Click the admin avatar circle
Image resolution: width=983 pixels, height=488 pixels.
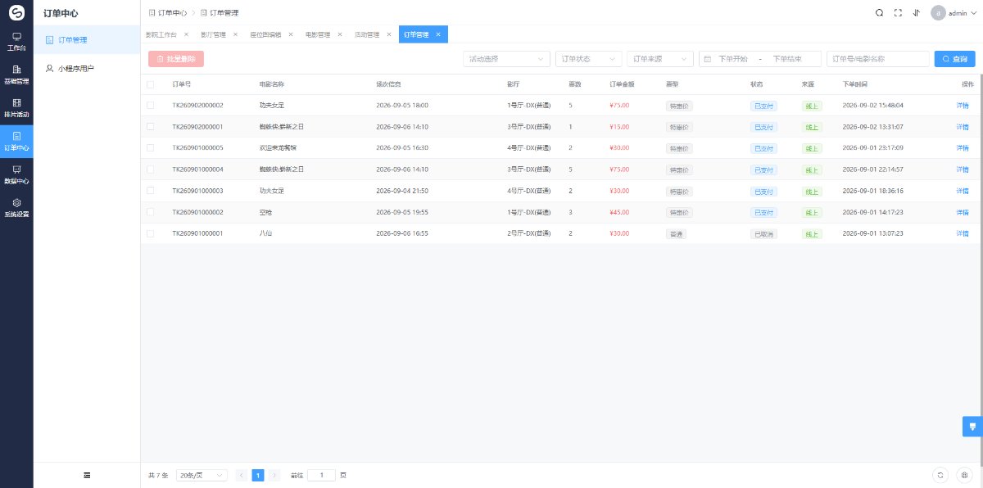tap(938, 13)
